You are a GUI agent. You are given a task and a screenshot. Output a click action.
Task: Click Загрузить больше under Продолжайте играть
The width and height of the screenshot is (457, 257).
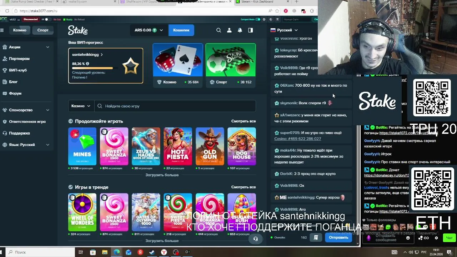click(162, 175)
